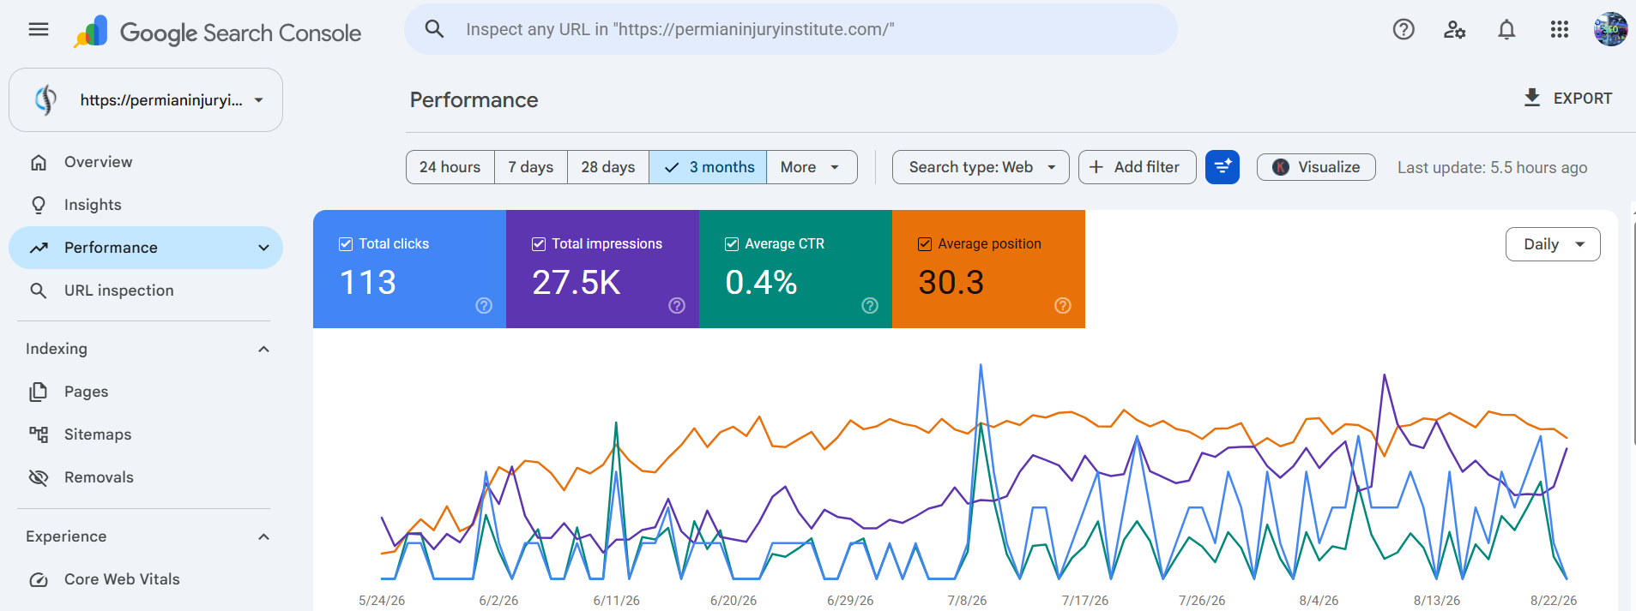Click the Visualize button

[1316, 167]
